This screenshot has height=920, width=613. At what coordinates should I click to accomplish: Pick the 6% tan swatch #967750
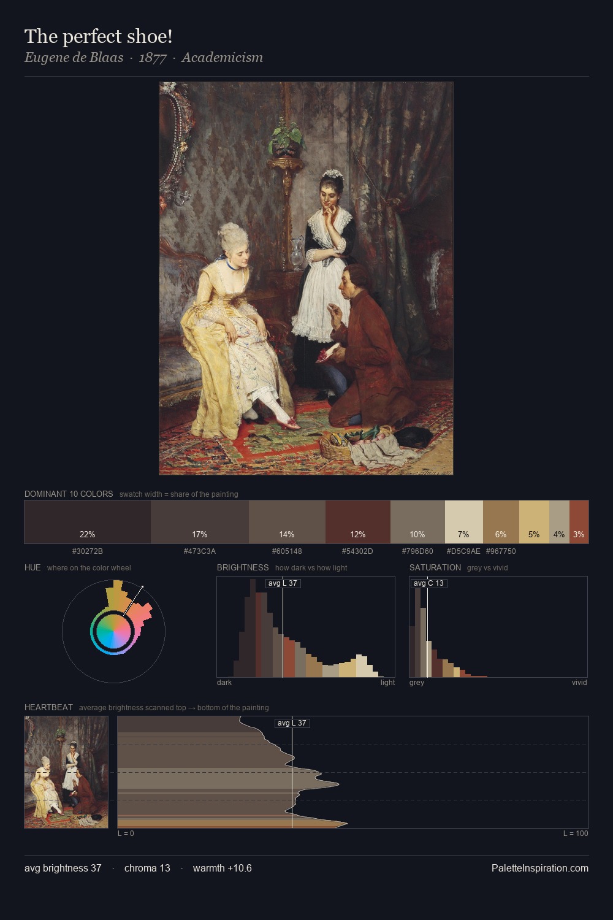[x=501, y=522]
